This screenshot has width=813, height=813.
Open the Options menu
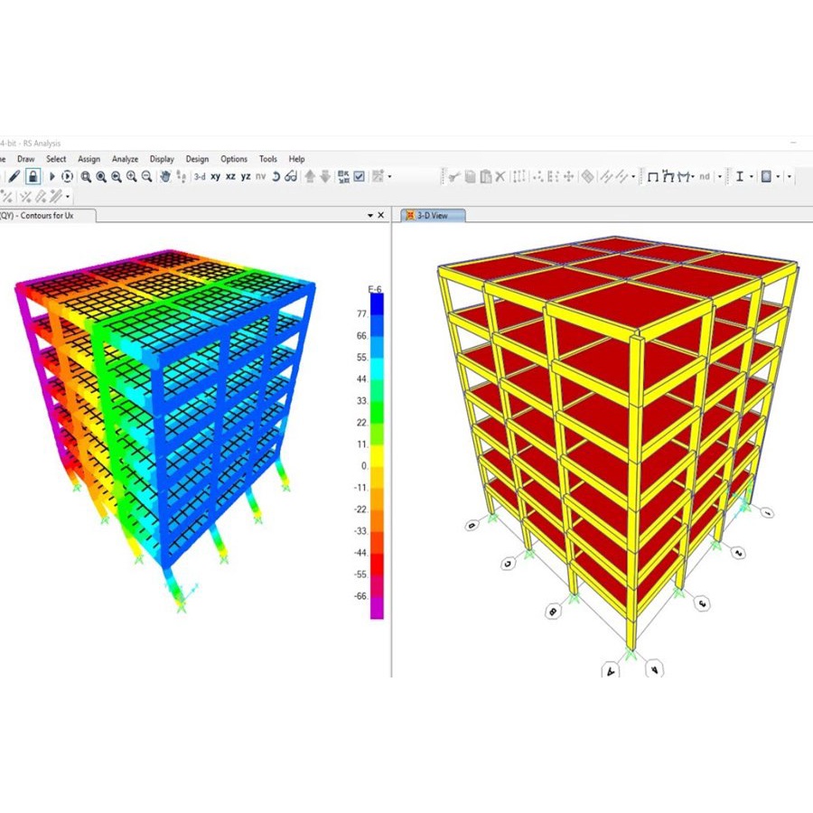234,159
